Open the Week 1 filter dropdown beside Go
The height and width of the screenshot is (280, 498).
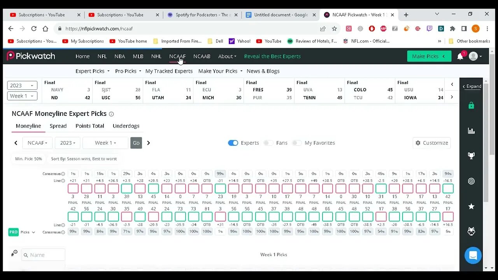pyautogui.click(x=105, y=143)
